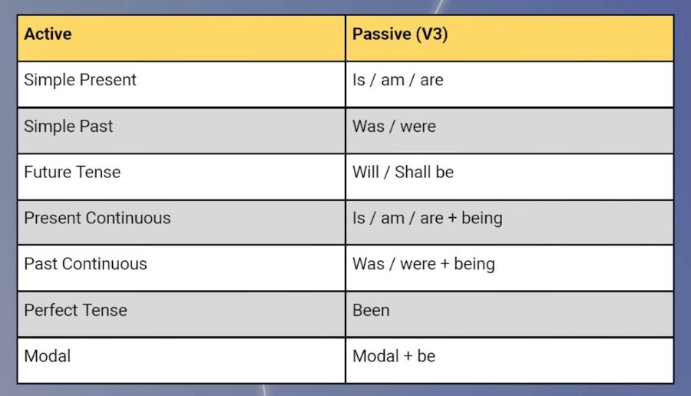Select the 'Modal + be' cell
The height and width of the screenshot is (396, 691).
coord(509,360)
